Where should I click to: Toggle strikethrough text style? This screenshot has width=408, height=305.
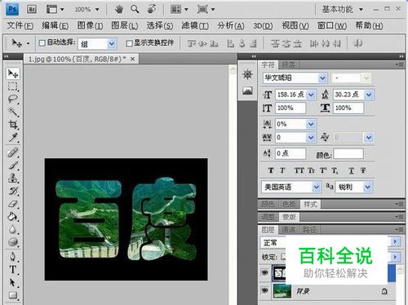tap(363, 170)
